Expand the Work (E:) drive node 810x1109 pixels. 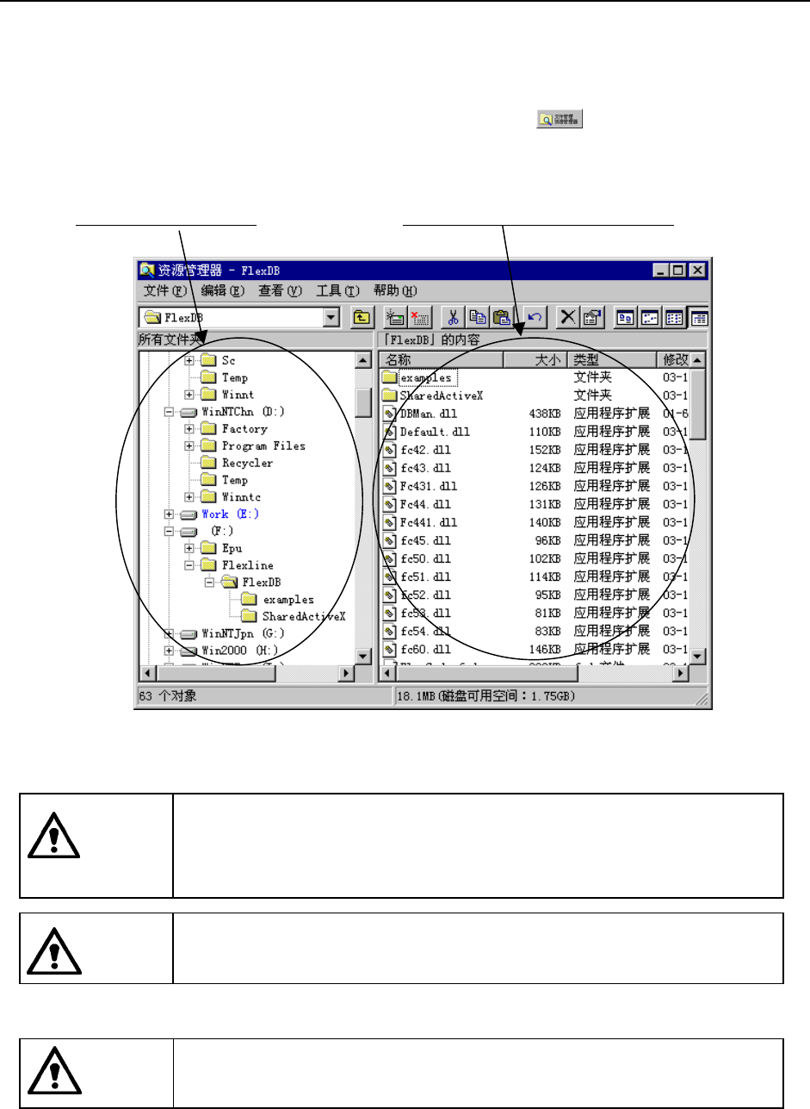click(170, 514)
